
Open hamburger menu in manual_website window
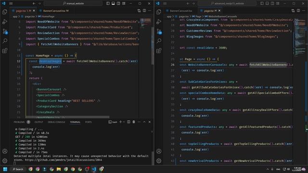point(11,3)
